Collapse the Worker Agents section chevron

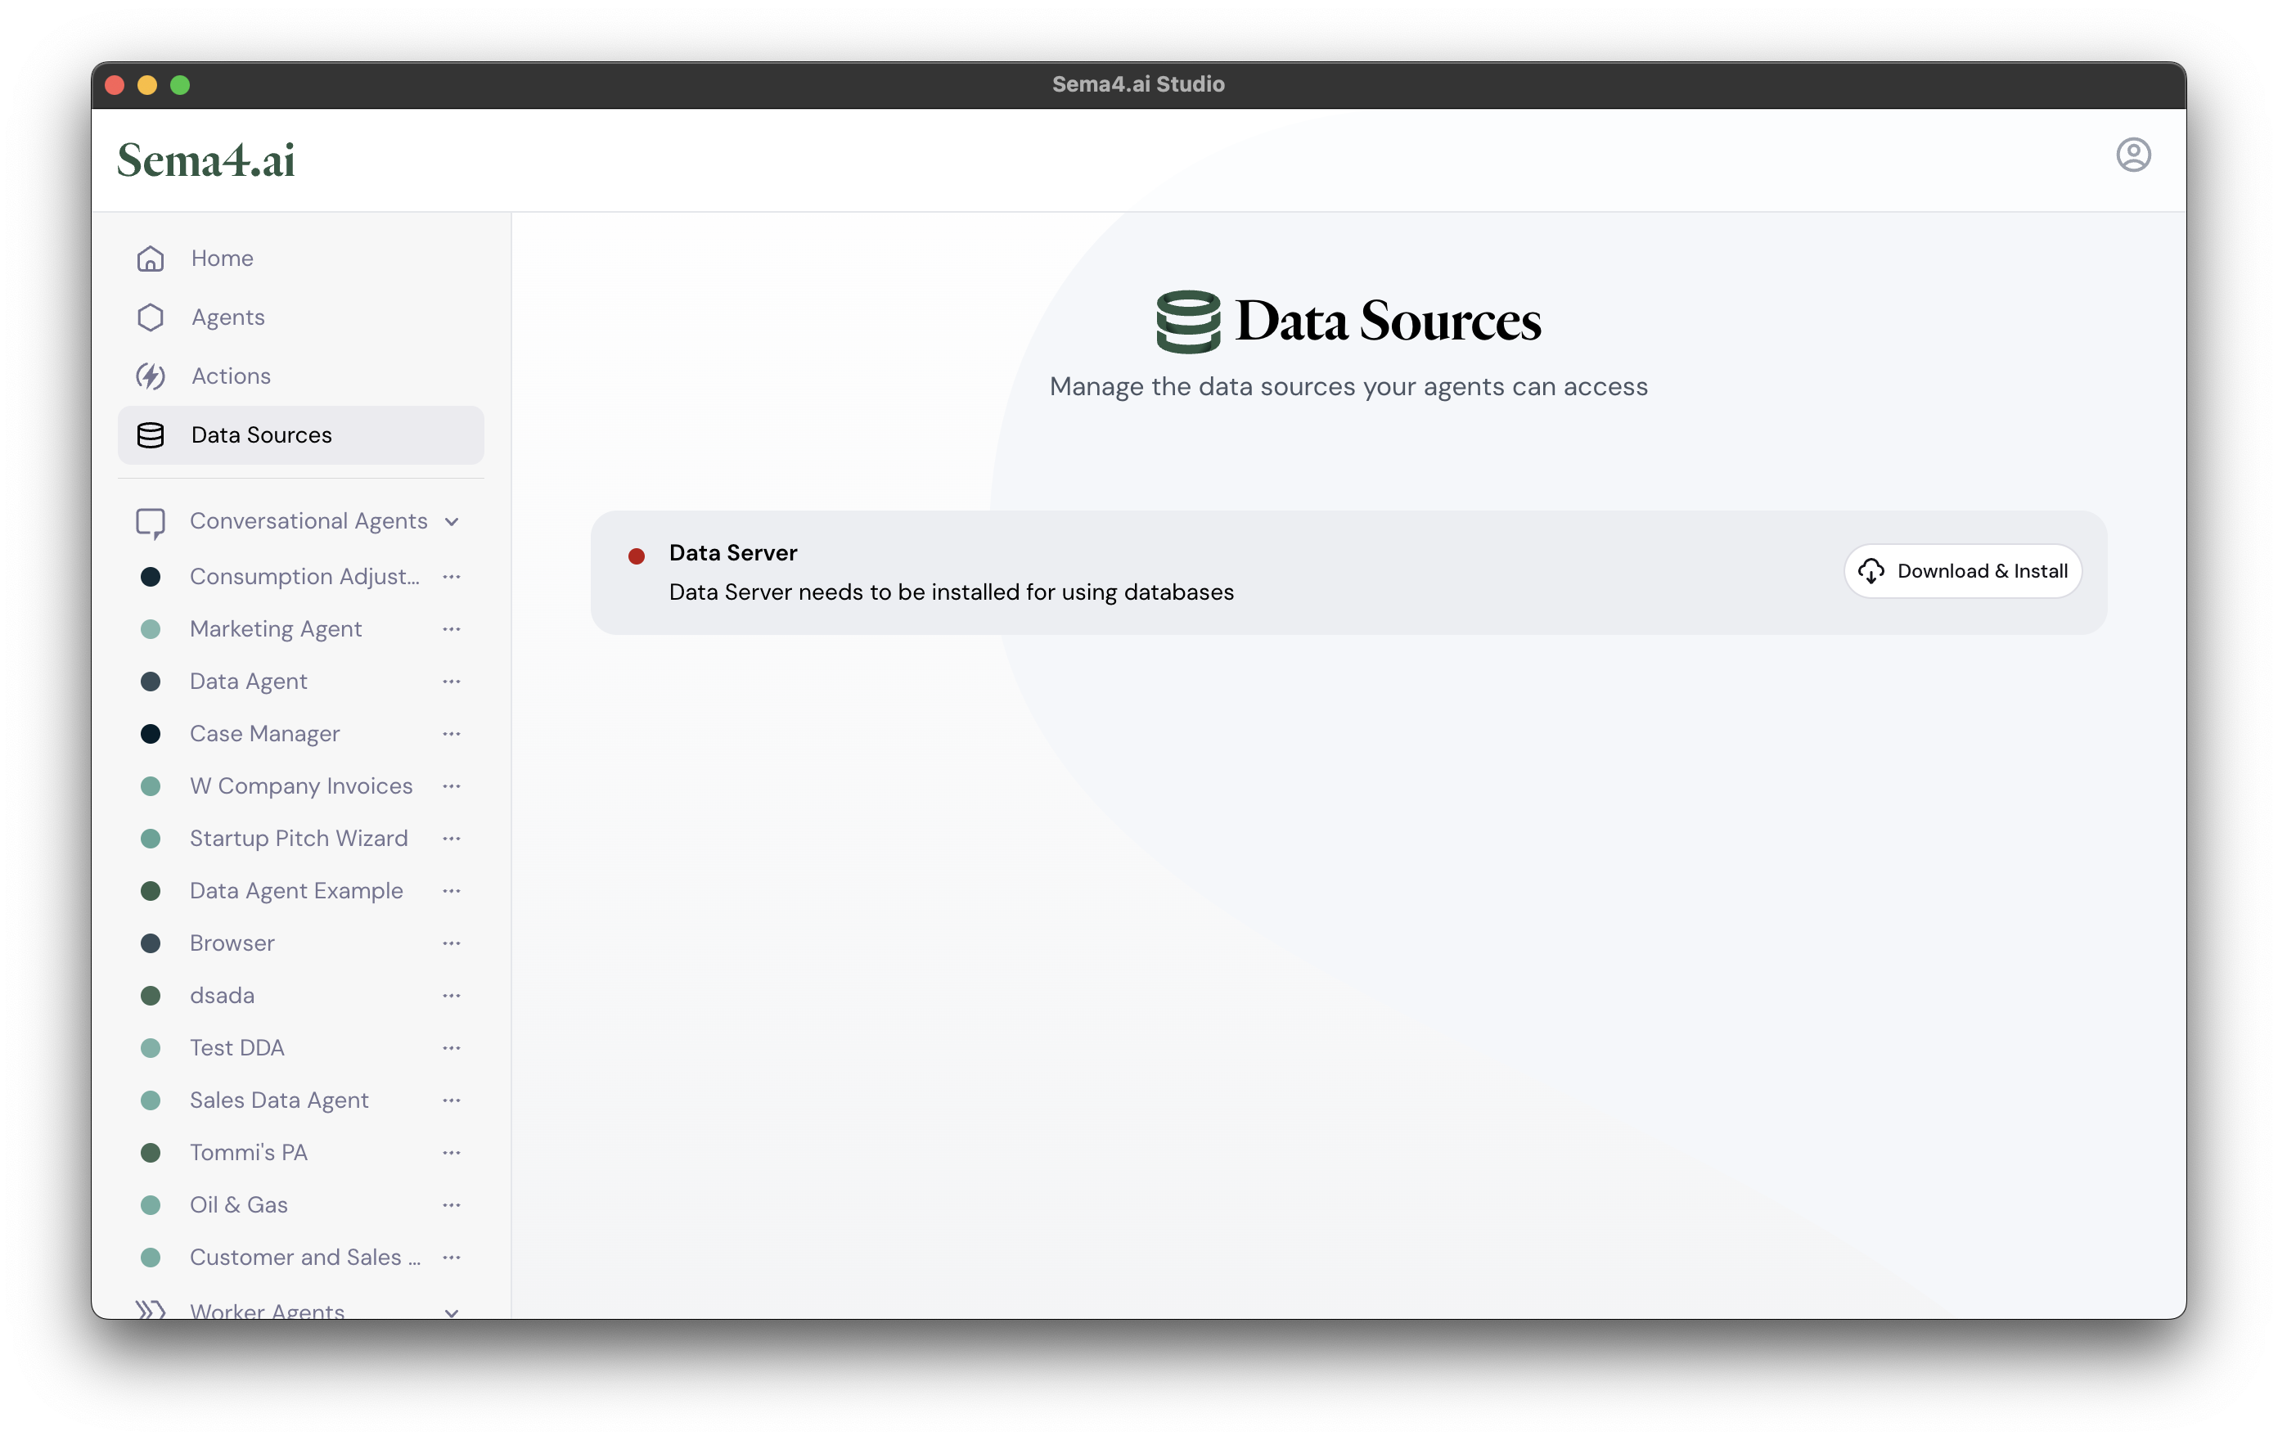pyautogui.click(x=452, y=1312)
